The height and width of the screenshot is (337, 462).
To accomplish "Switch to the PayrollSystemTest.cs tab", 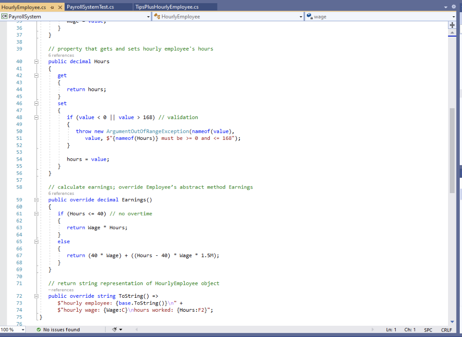I will 90,7.
